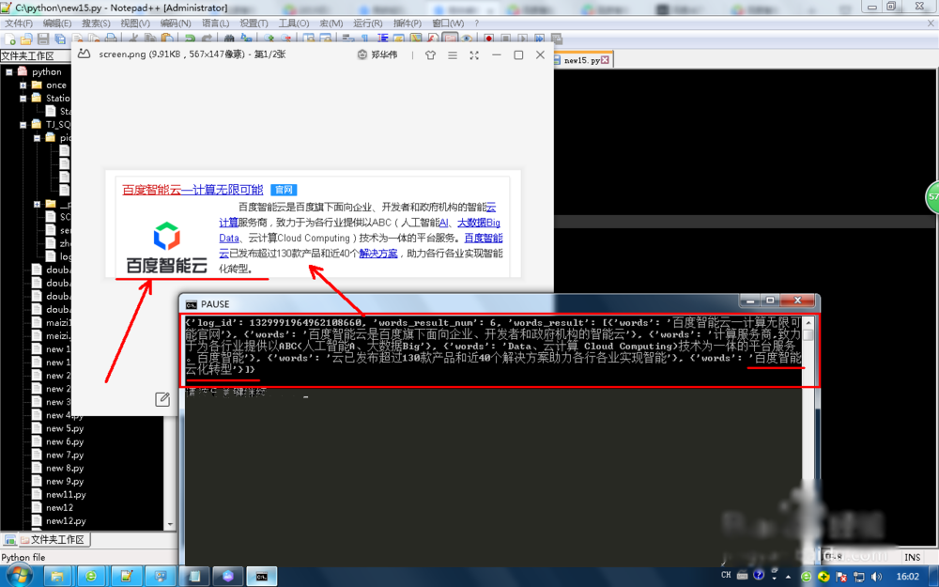Click the 16:02 clock in system tray
939x587 pixels.
[907, 577]
